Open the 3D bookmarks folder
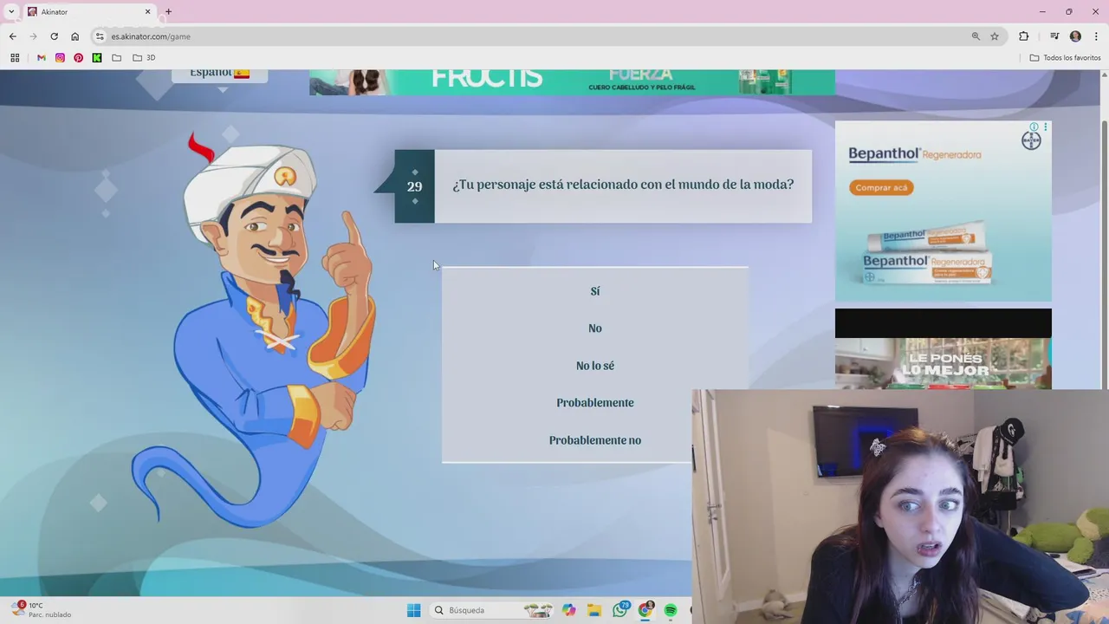 tap(144, 58)
